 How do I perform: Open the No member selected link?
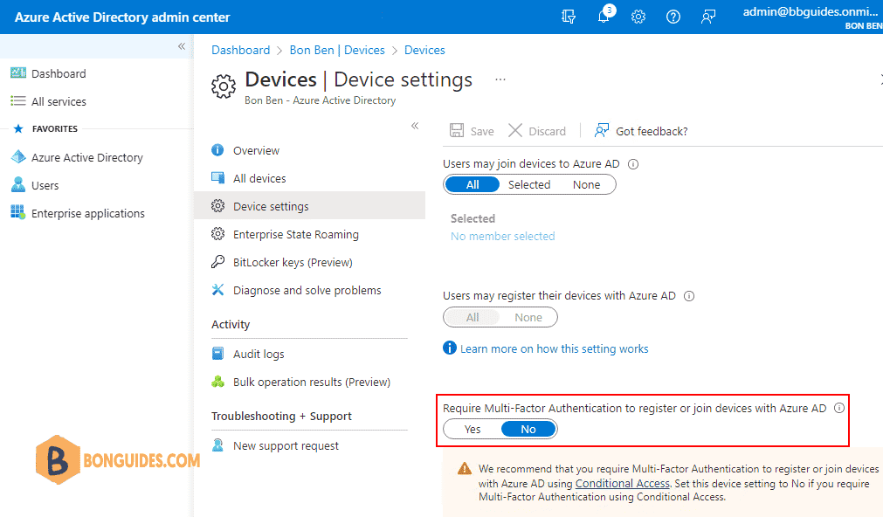(502, 236)
